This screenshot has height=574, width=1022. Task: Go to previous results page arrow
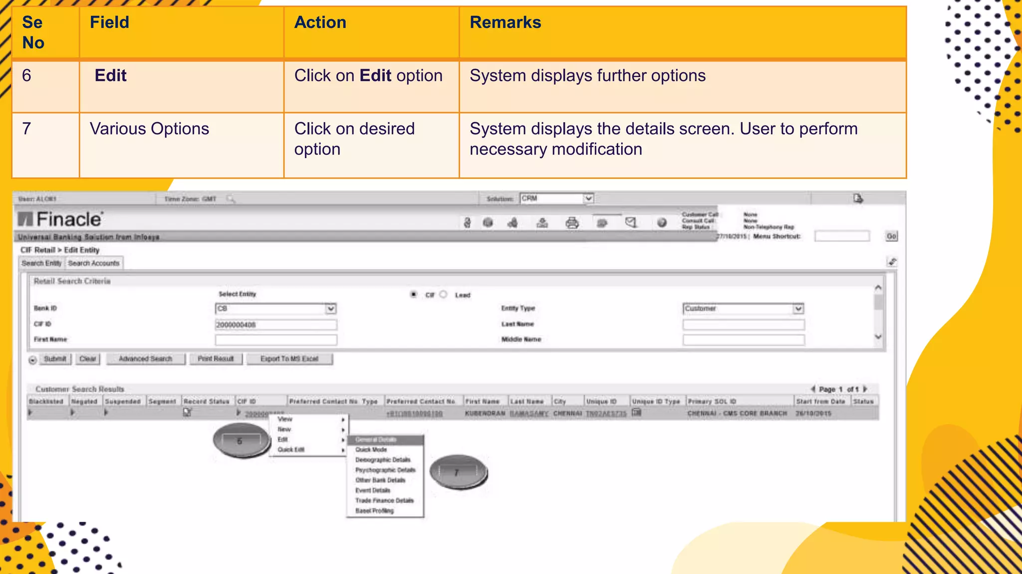(x=813, y=389)
